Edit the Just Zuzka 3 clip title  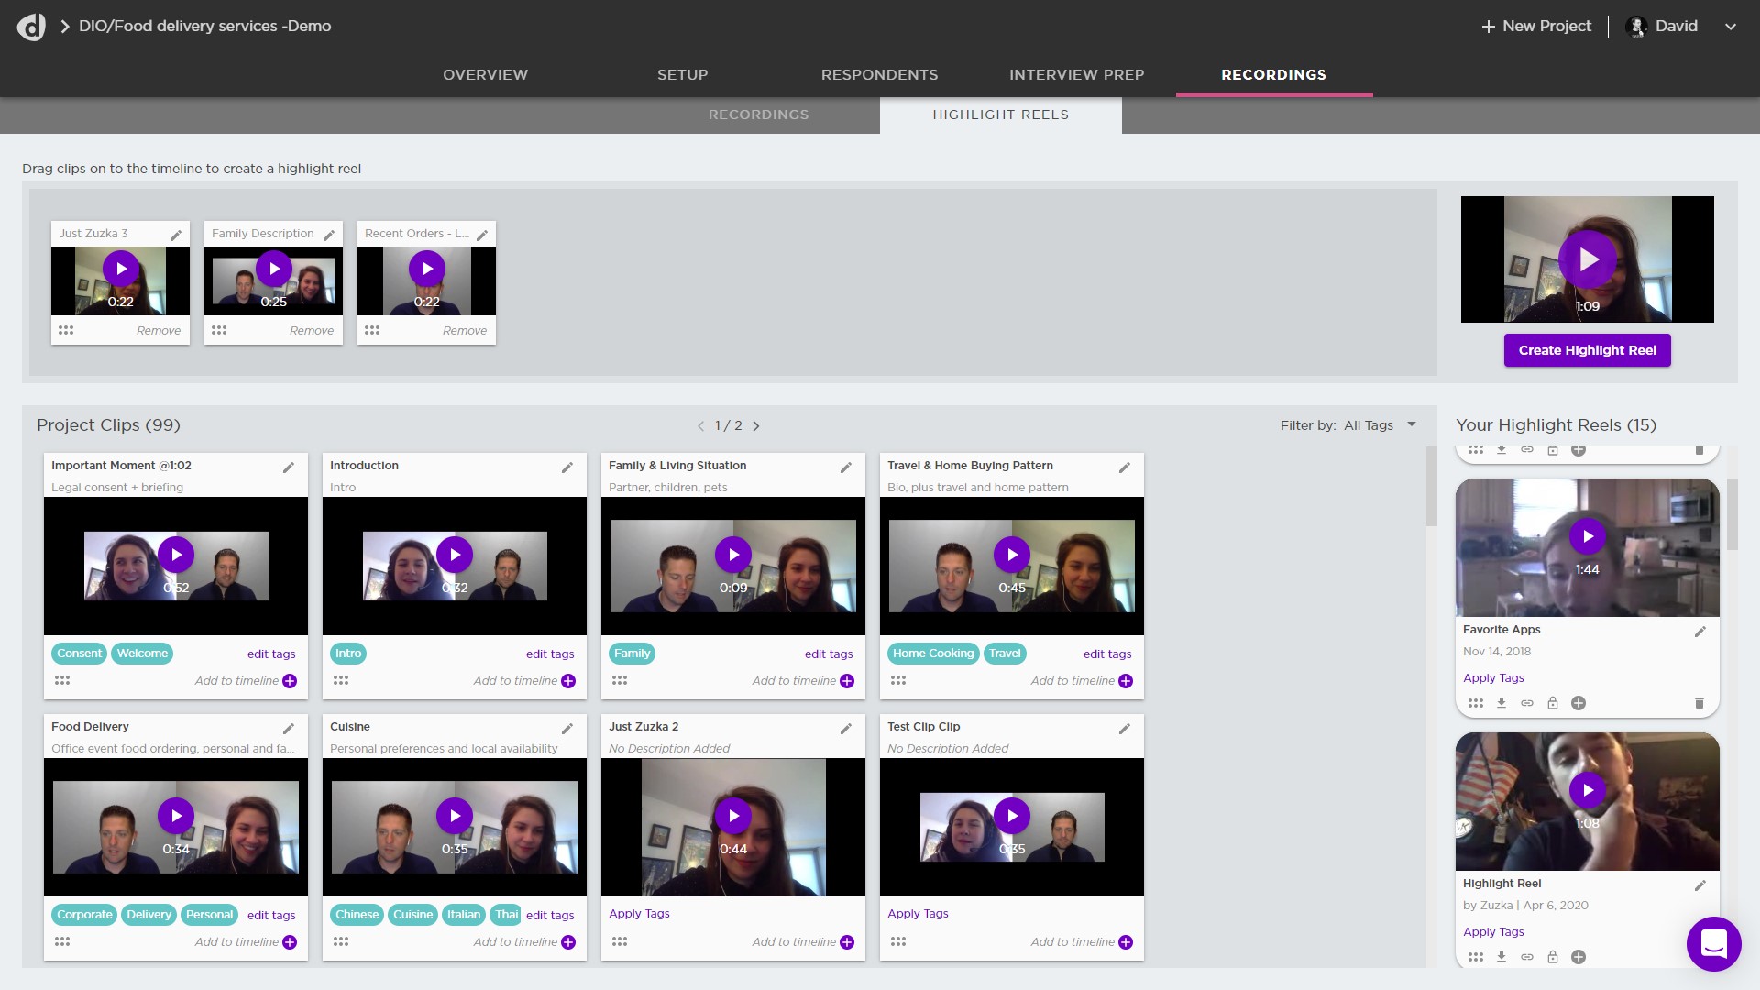tap(175, 235)
